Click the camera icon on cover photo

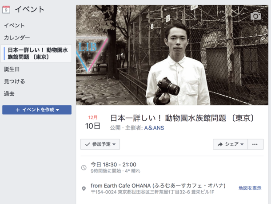255,16
